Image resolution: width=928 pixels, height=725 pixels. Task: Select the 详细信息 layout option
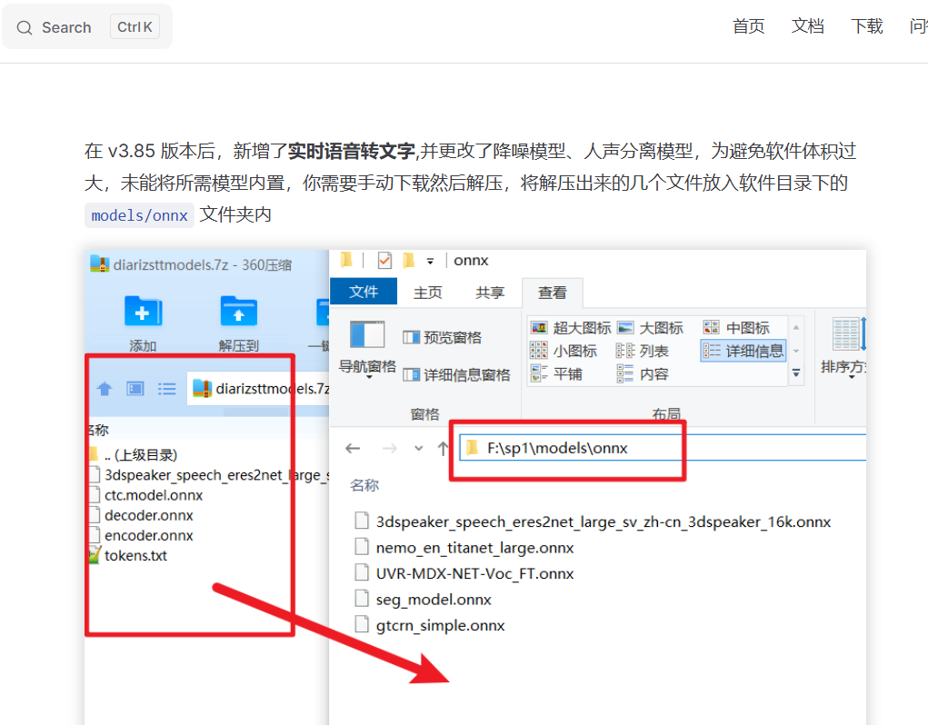click(743, 351)
